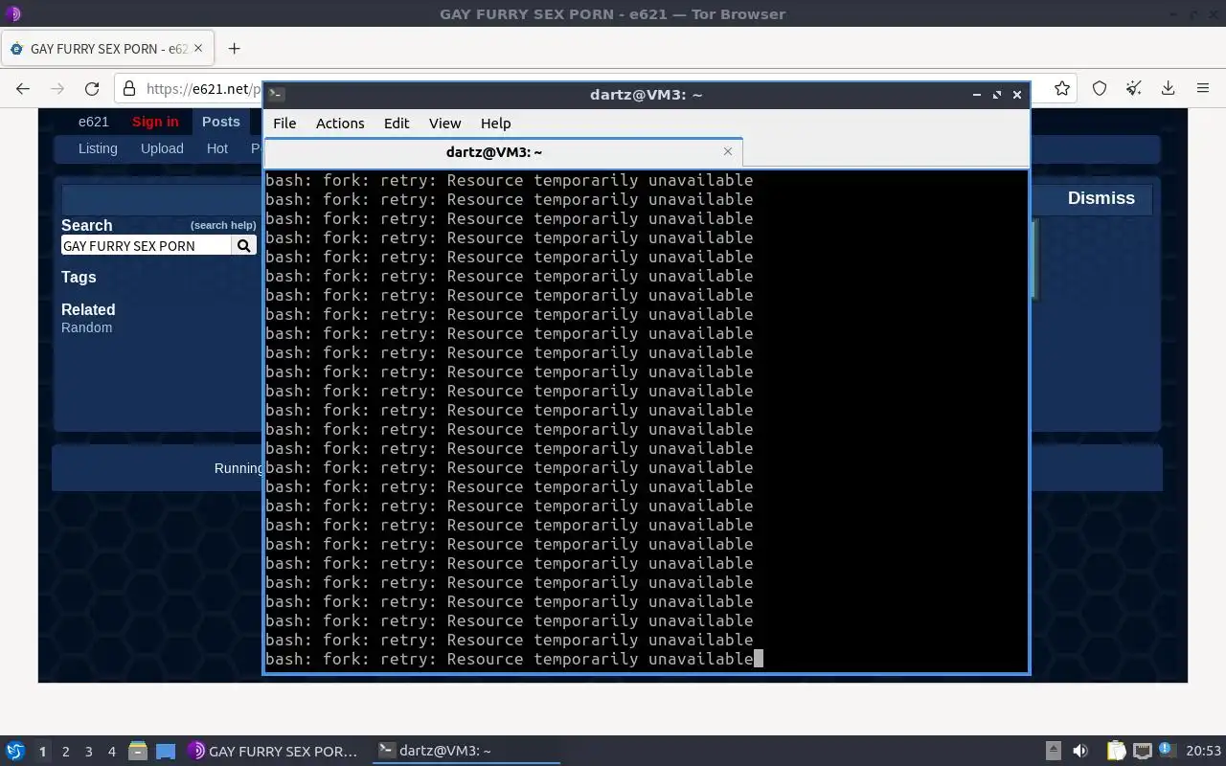
Task: Click into the e621 search input field
Action: click(x=146, y=246)
